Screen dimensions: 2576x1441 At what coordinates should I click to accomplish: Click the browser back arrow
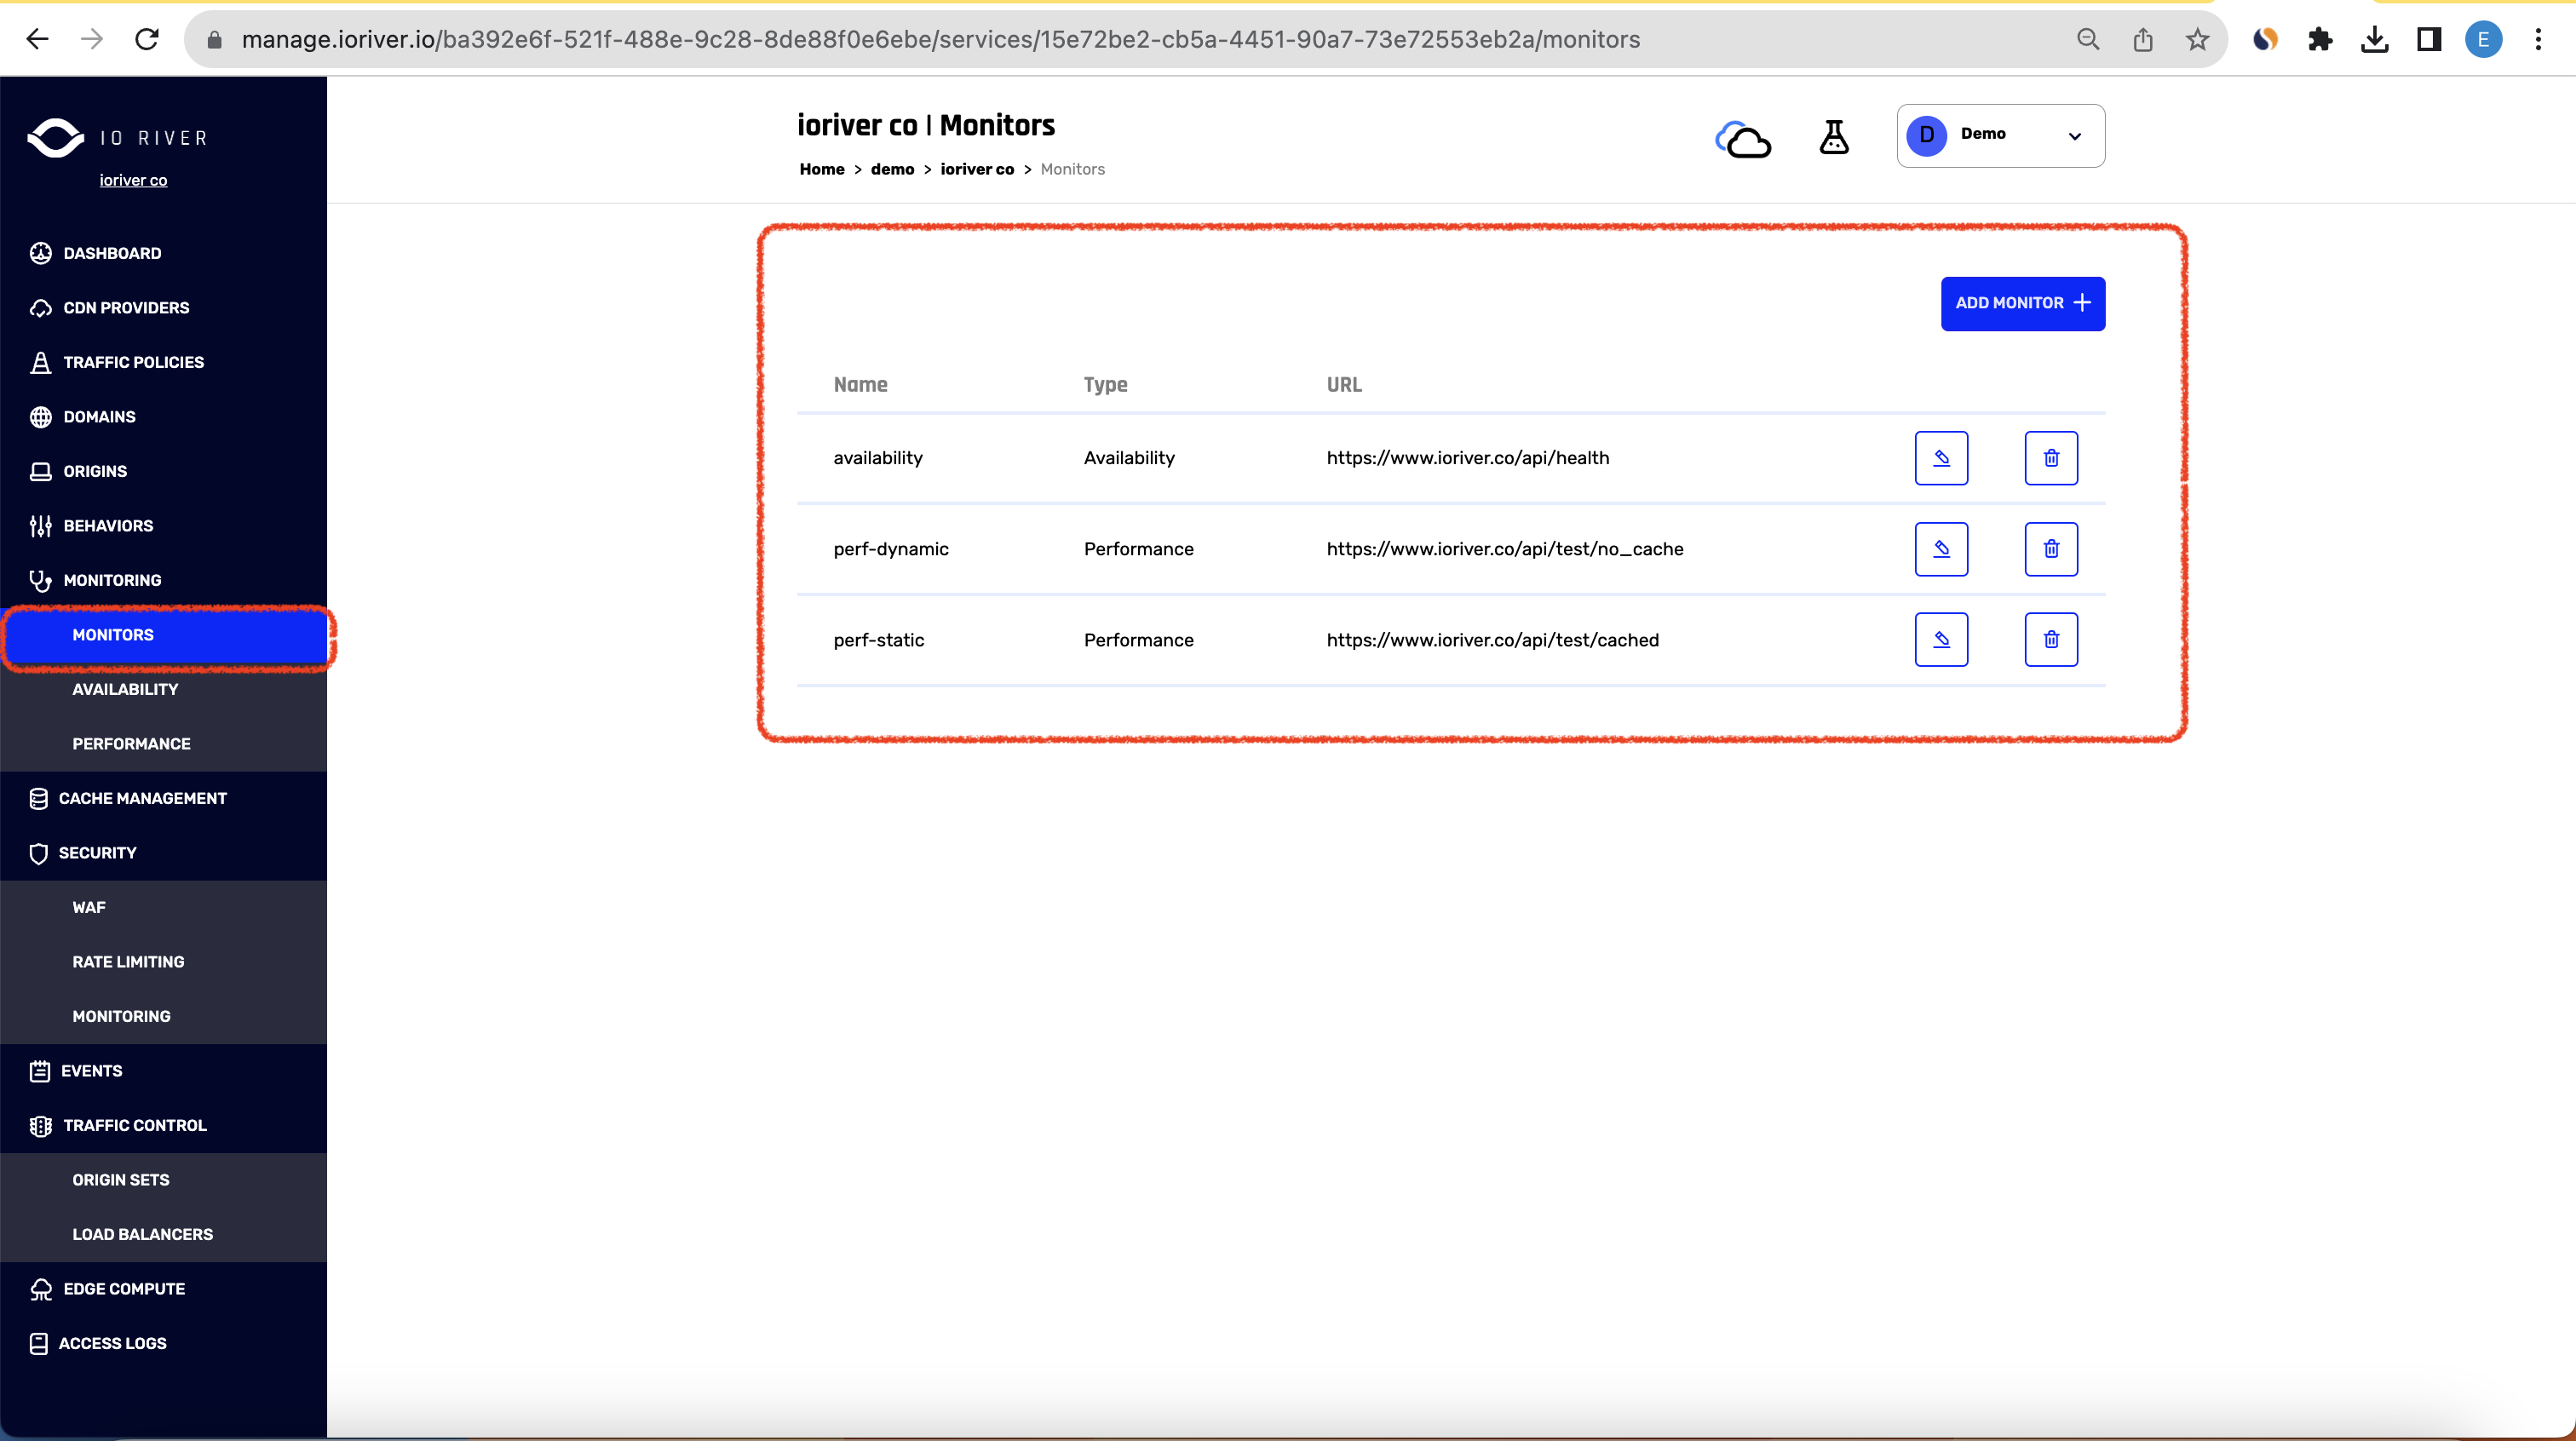tap(37, 39)
